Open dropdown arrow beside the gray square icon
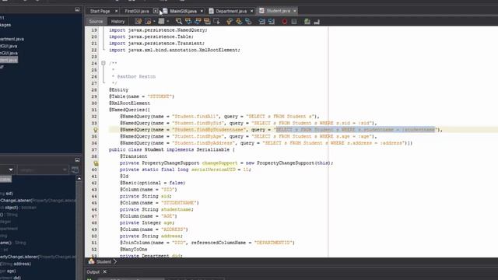The height and width of the screenshot is (280, 498). click(168, 21)
